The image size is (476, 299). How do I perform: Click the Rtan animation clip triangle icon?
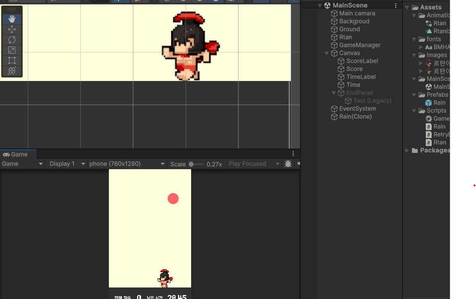429,31
